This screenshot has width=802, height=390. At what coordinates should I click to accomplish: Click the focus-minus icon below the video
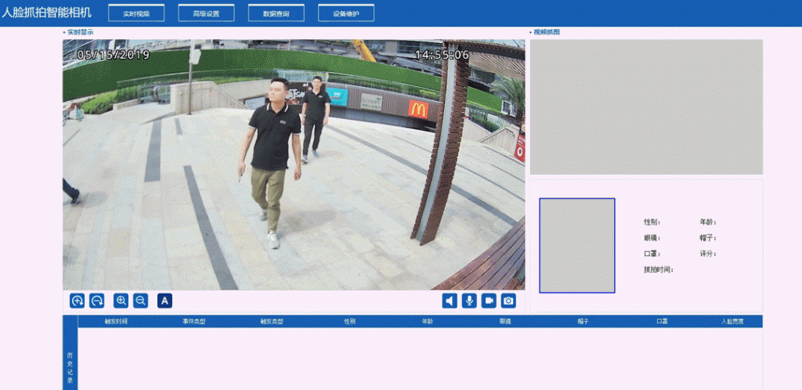tap(97, 300)
